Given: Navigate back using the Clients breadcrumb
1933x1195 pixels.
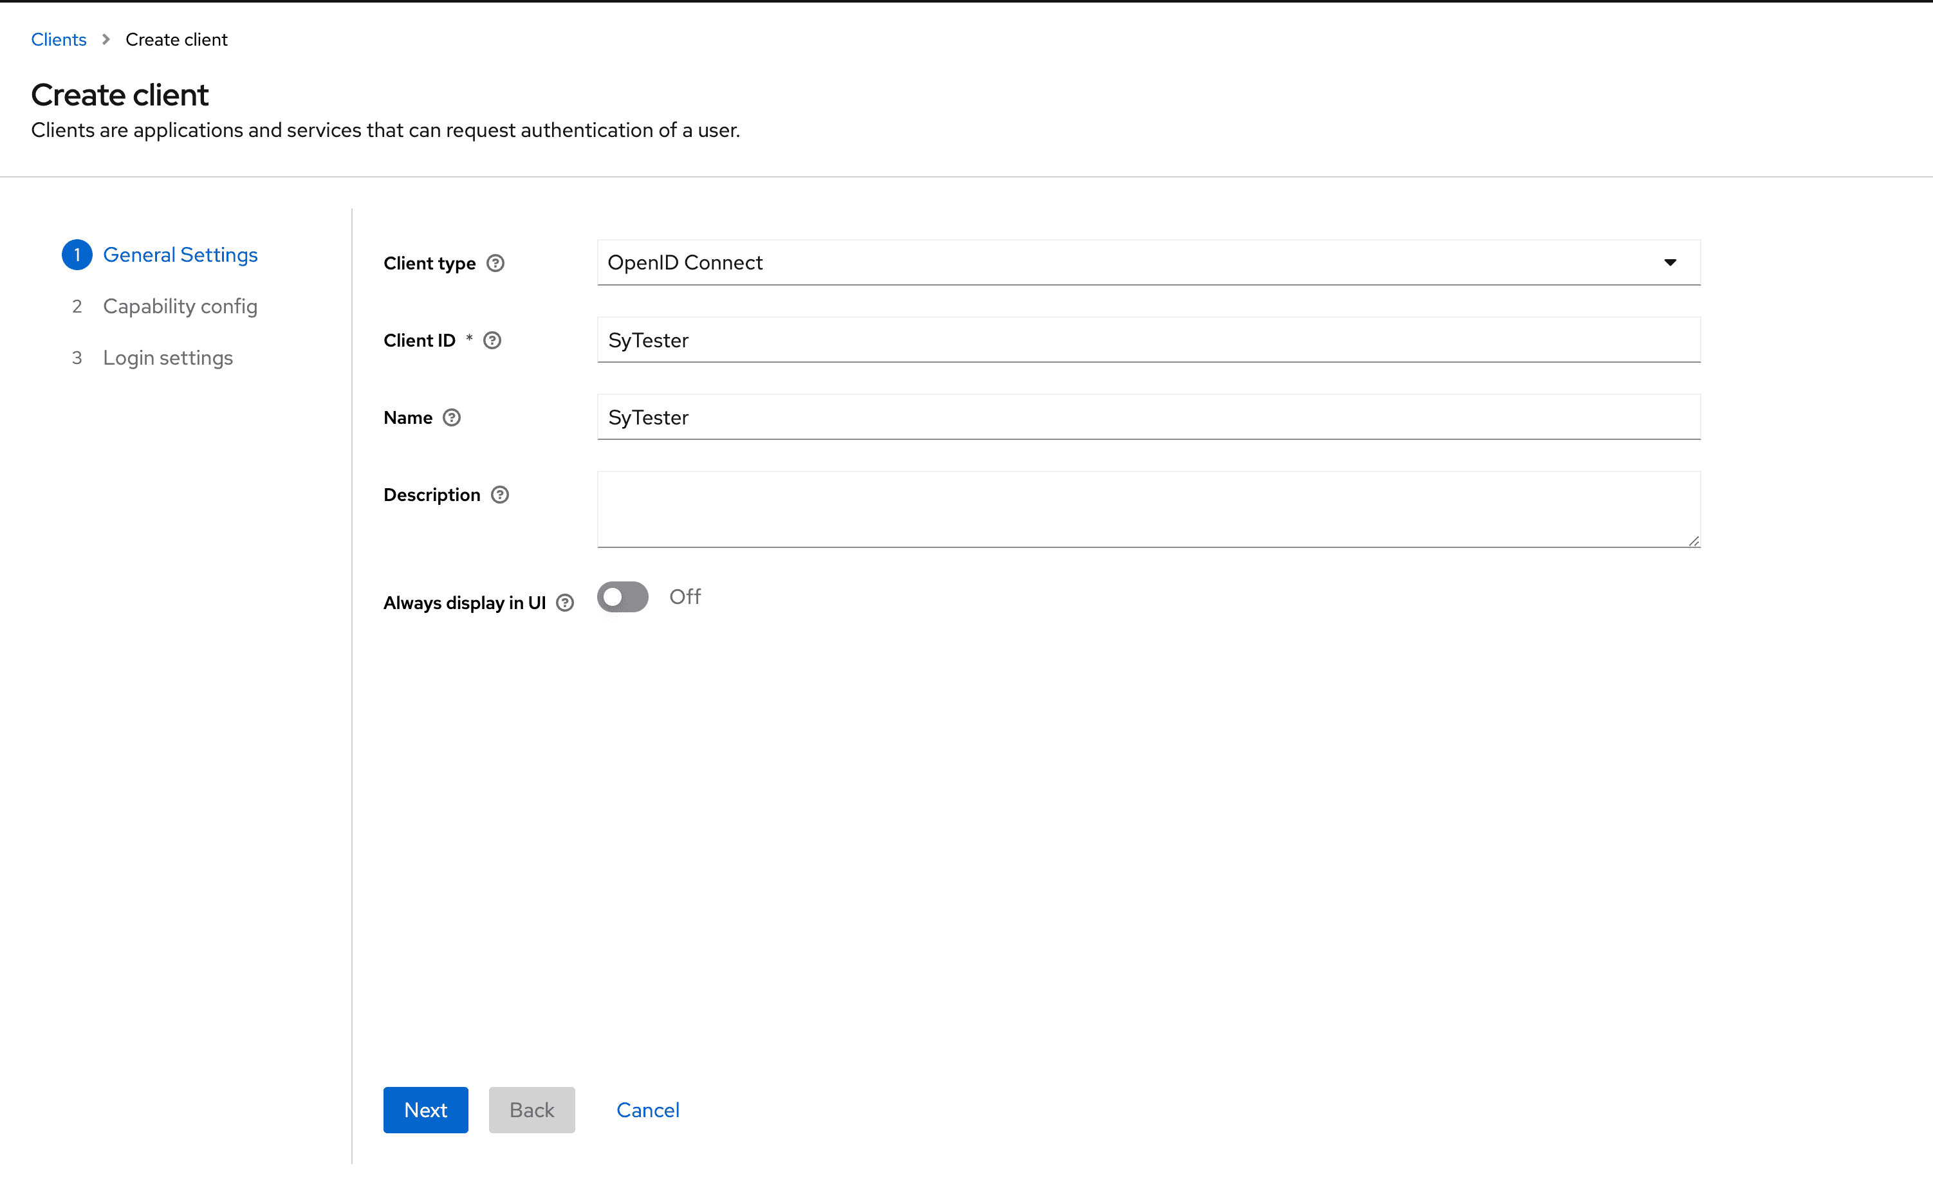Looking at the screenshot, I should (59, 39).
